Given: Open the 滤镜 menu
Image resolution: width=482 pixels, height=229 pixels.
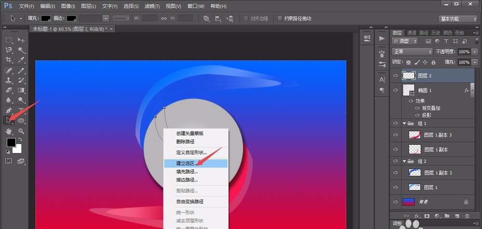Looking at the screenshot, I should coord(153,6).
